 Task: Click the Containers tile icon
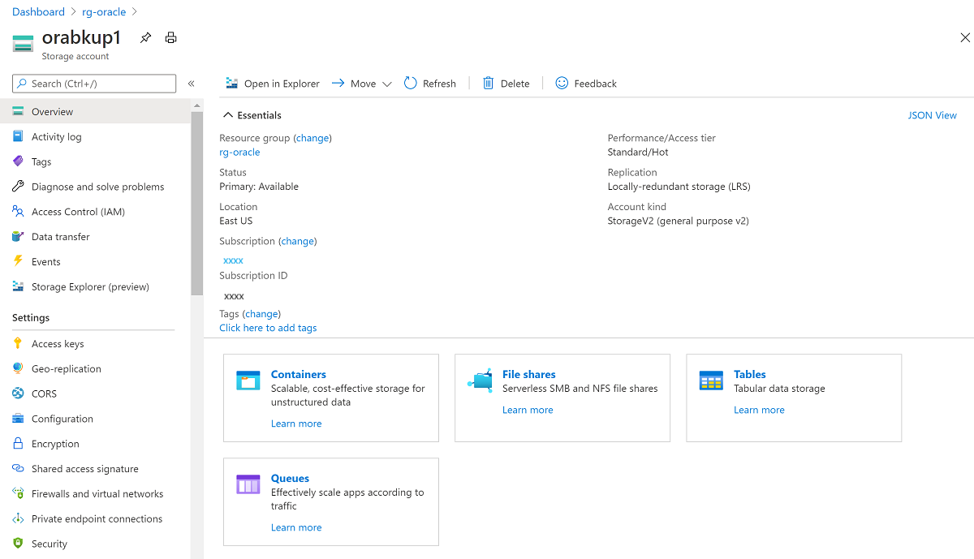(248, 381)
